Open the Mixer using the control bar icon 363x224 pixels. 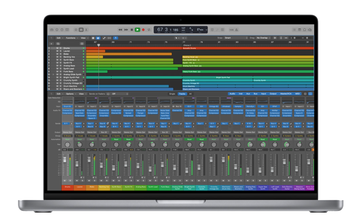tap(81, 30)
